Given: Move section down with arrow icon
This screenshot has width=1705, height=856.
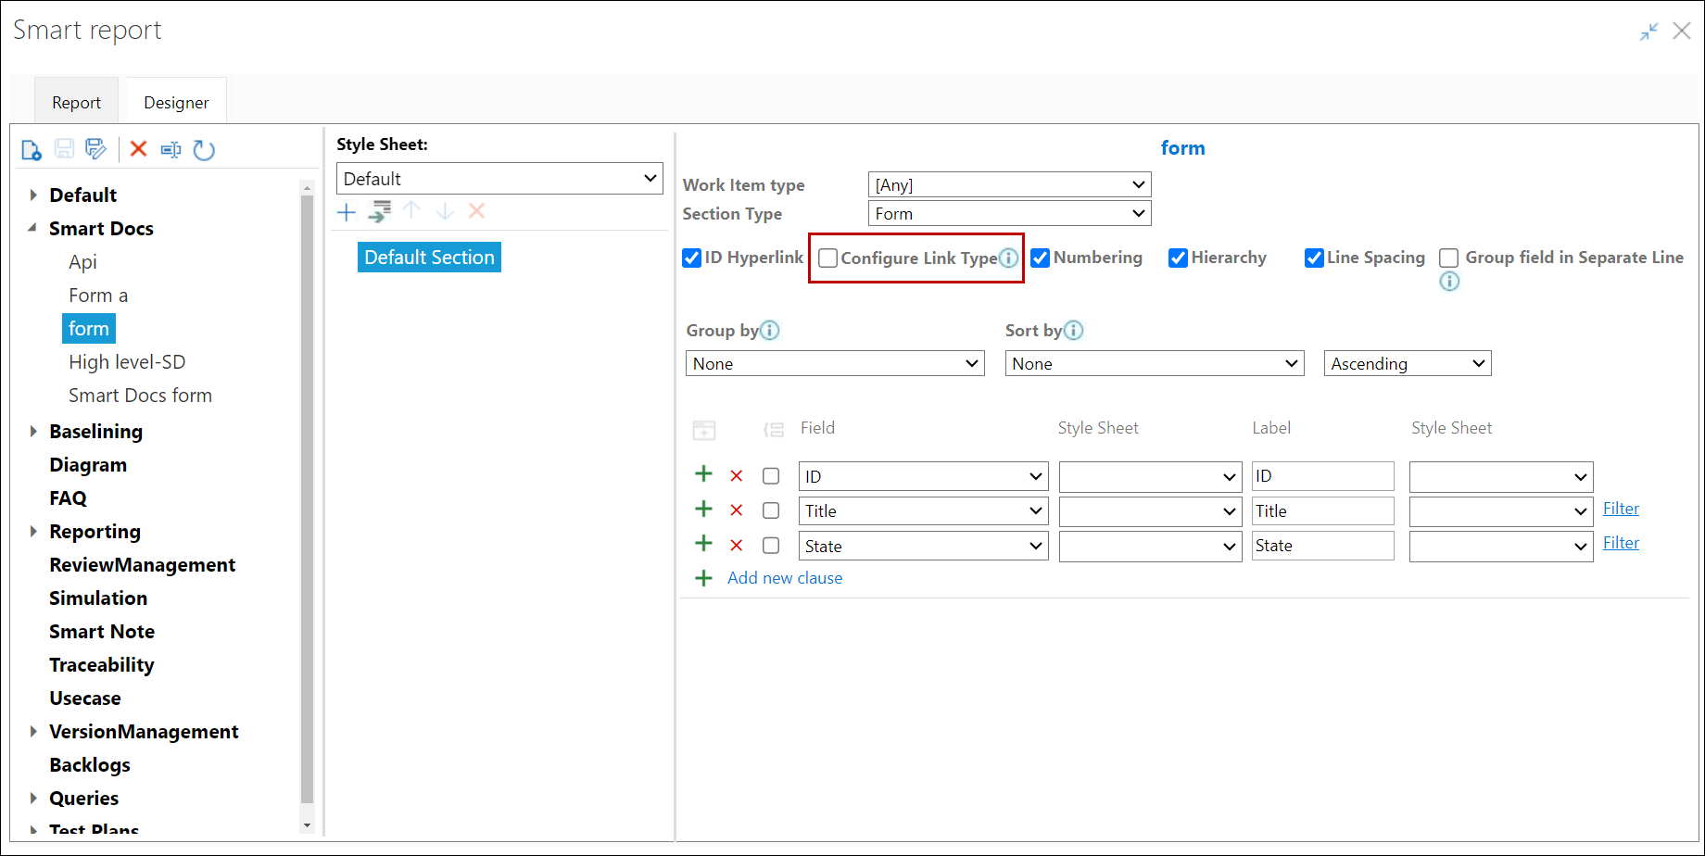Looking at the screenshot, I should coord(445,211).
